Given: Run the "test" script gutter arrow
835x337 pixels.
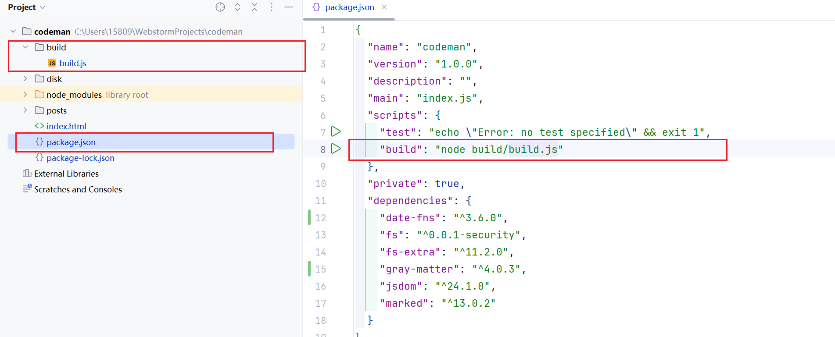Looking at the screenshot, I should coord(336,131).
